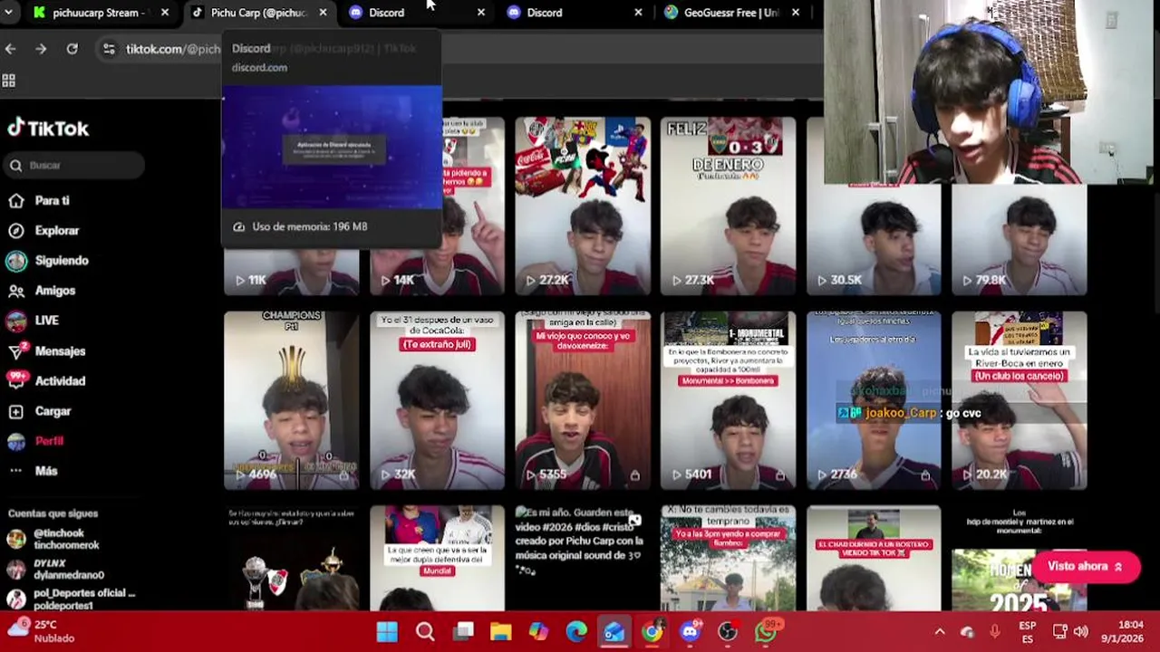
Task: Close the GeoGuessr Free tab
Action: coord(796,13)
